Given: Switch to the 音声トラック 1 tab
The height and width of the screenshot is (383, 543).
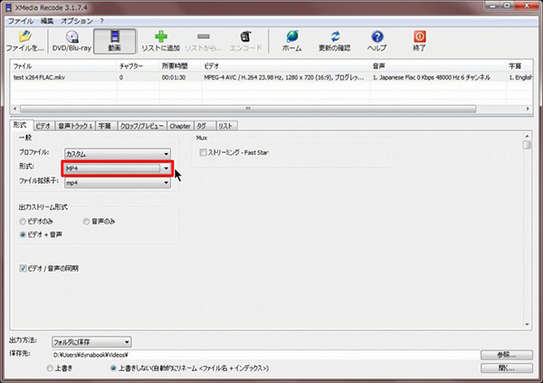Looking at the screenshot, I should [75, 126].
